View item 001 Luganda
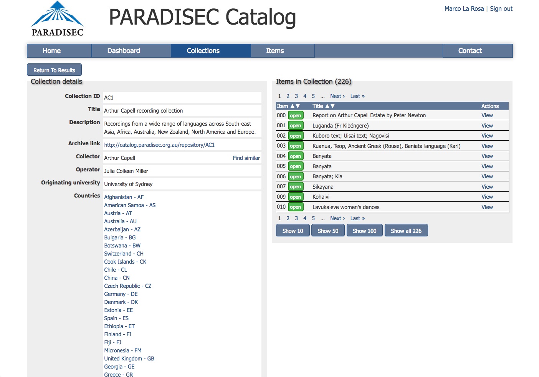Viewport: 539px width, 377px height. point(487,126)
